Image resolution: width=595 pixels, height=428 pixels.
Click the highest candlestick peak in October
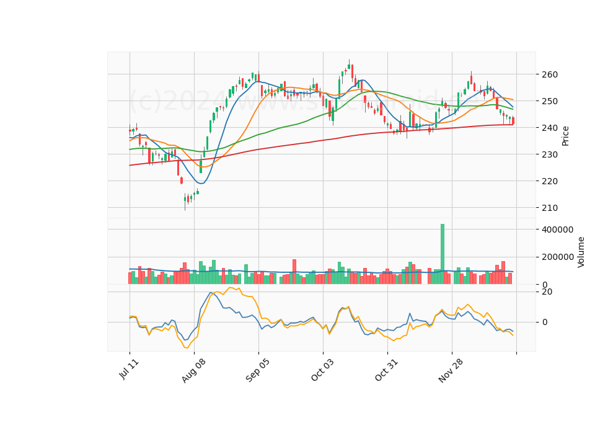[x=349, y=65]
